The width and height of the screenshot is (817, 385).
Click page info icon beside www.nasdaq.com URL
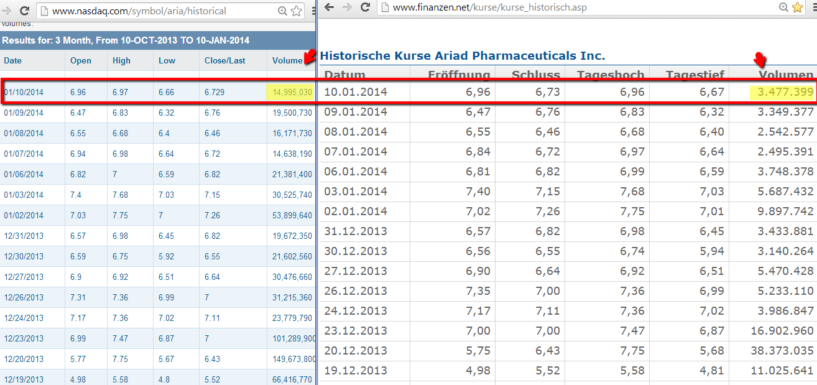(44, 11)
